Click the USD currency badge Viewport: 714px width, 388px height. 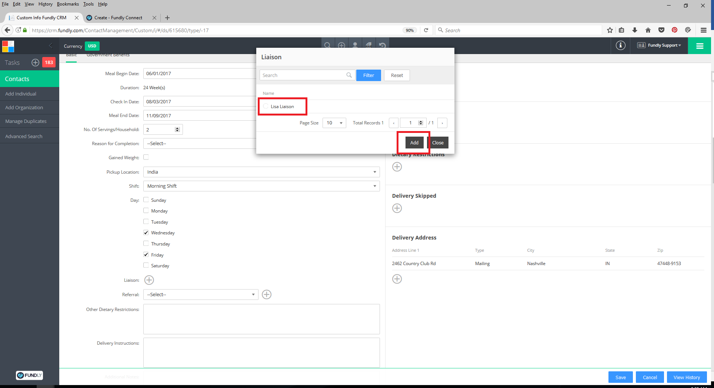[x=92, y=46]
